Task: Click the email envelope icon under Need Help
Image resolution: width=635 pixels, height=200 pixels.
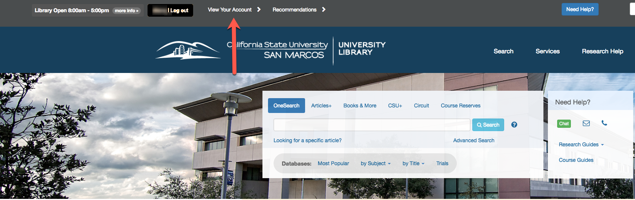Action: [586, 123]
